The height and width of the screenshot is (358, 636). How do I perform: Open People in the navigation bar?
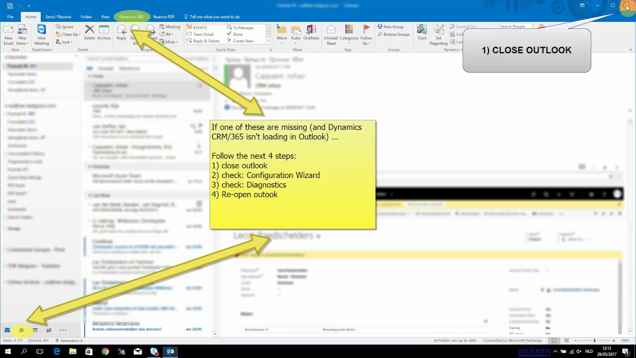click(49, 330)
